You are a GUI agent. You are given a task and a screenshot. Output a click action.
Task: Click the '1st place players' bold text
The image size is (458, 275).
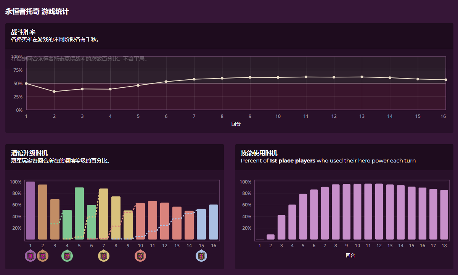[292, 161]
